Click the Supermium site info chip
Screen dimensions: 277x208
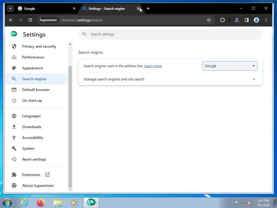48,20
